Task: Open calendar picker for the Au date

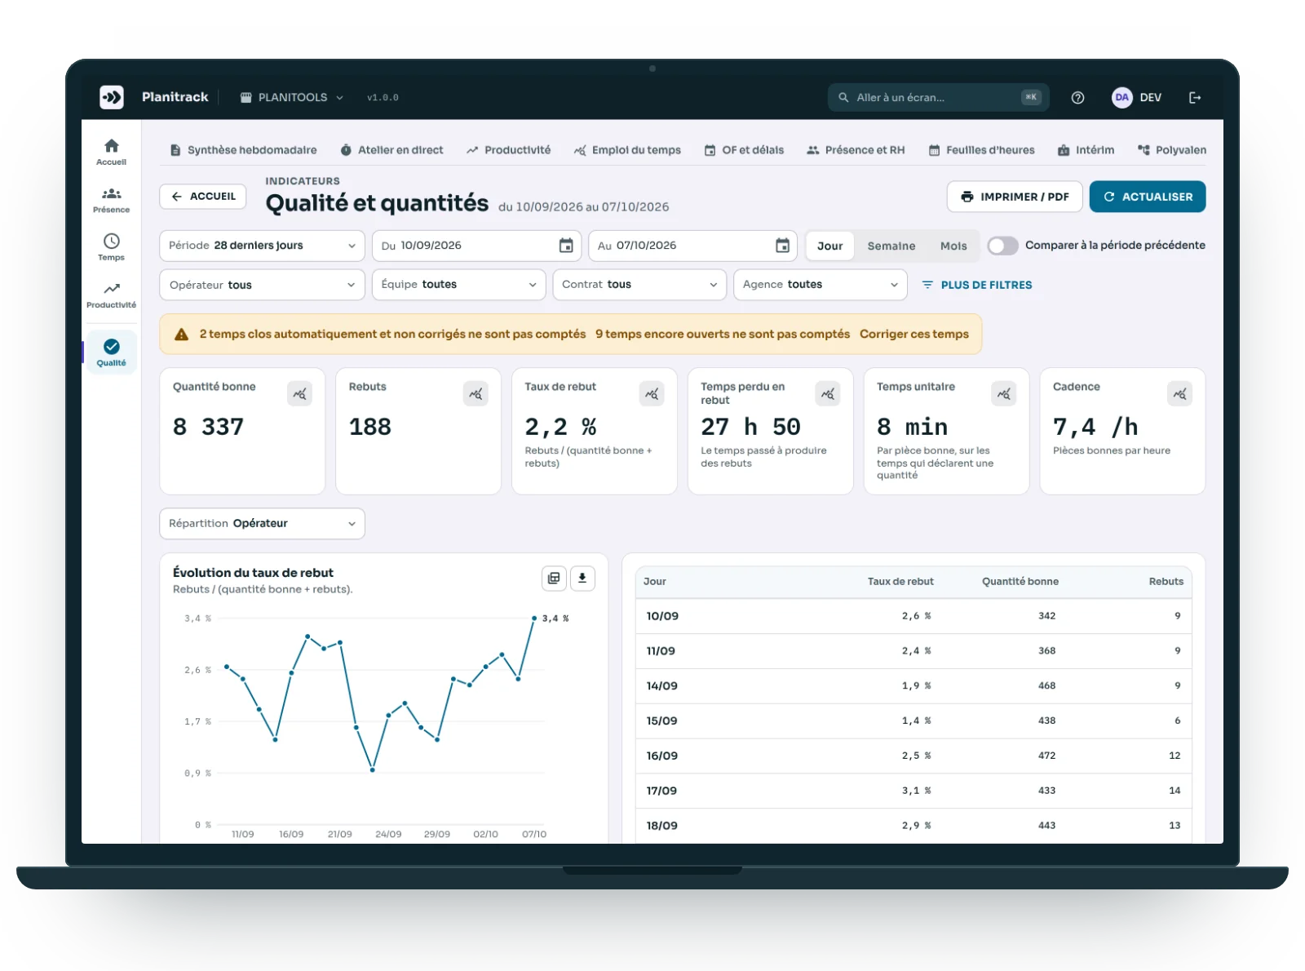Action: point(782,246)
